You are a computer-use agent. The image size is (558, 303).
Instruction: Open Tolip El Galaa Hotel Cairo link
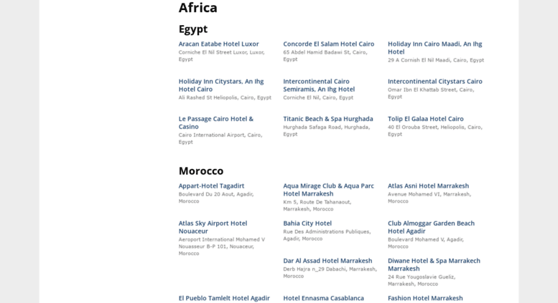426,119
